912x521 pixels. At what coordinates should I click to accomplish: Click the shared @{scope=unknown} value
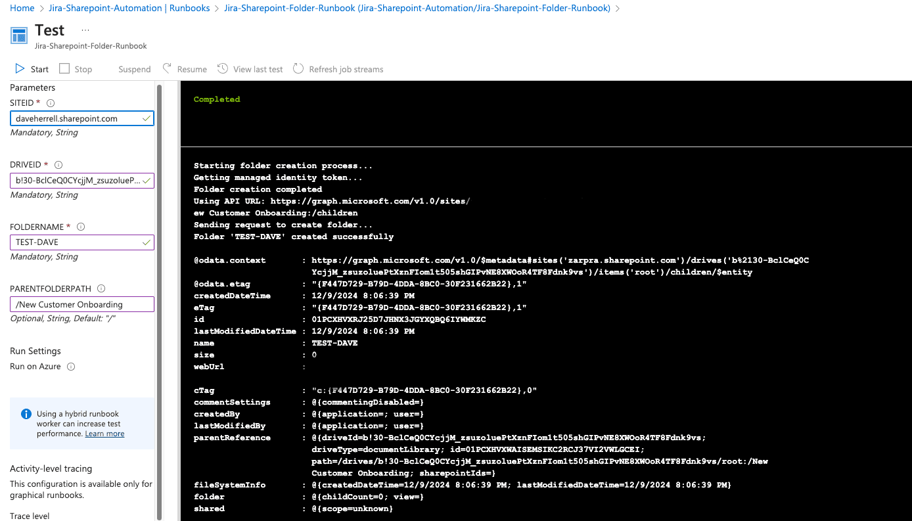tap(352, 509)
